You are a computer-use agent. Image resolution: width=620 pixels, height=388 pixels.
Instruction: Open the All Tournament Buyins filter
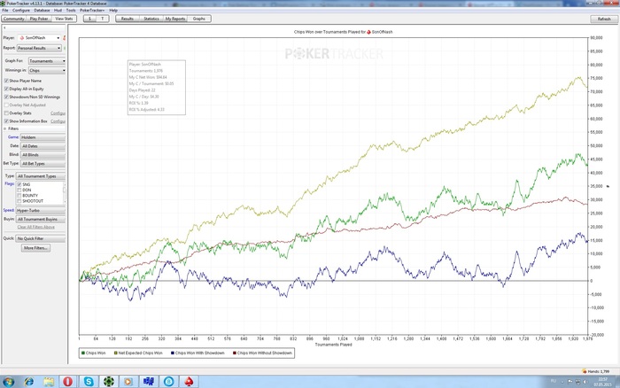pyautogui.click(x=41, y=219)
